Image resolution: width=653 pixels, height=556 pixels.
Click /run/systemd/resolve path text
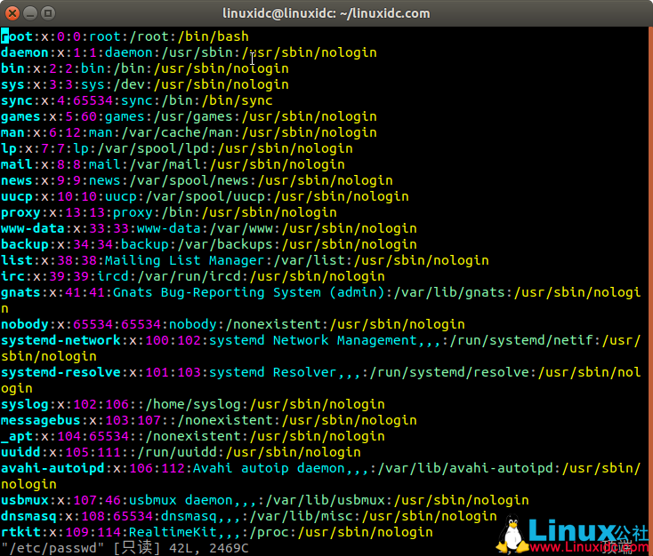pos(449,373)
